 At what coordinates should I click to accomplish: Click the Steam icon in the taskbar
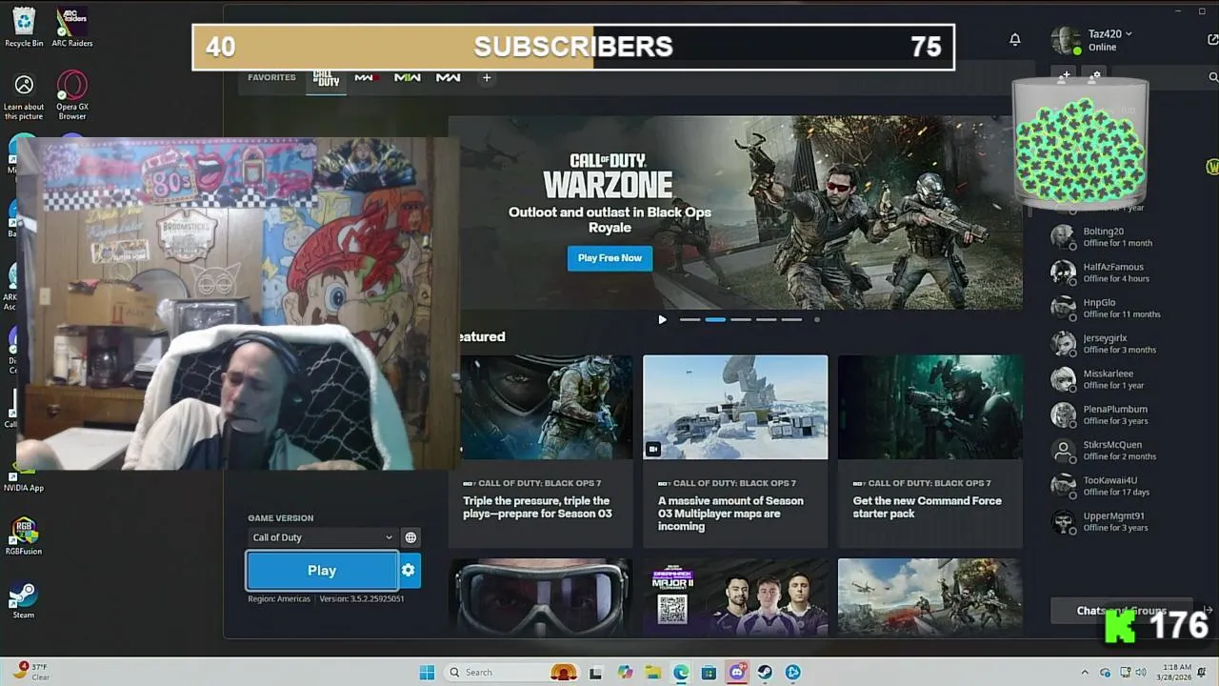point(765,672)
